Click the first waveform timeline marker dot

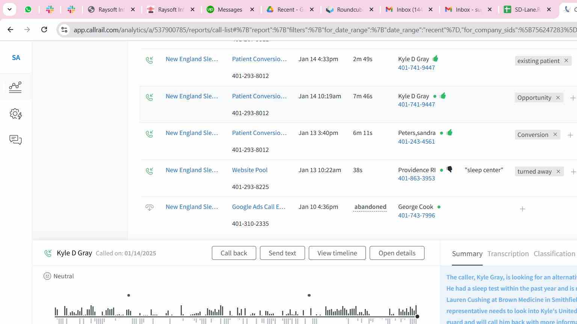point(128,295)
